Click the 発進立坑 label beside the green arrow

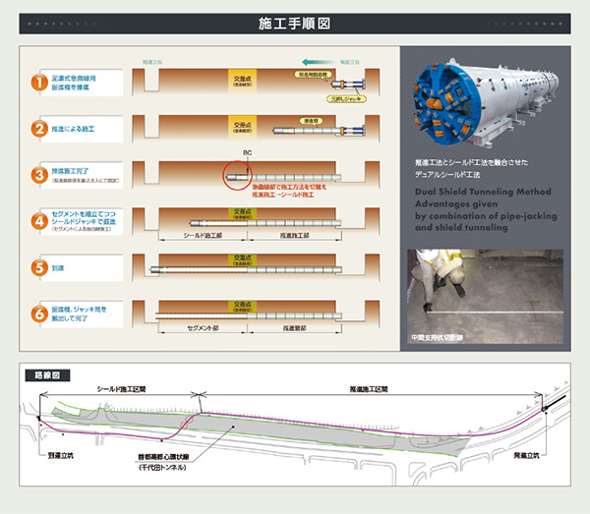point(349,62)
